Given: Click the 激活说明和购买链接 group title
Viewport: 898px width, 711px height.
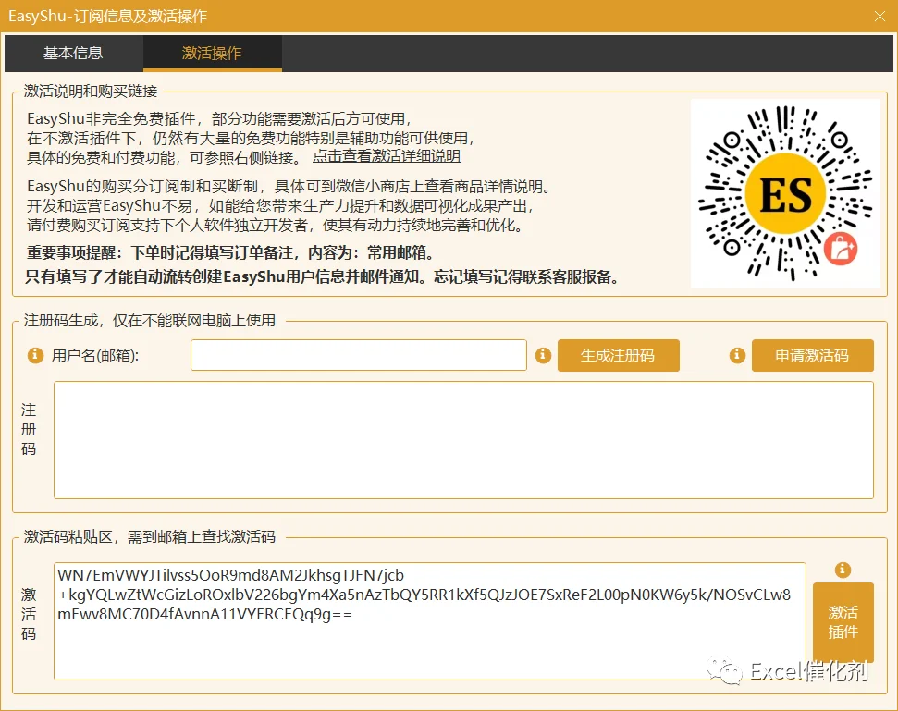Looking at the screenshot, I should (91, 91).
